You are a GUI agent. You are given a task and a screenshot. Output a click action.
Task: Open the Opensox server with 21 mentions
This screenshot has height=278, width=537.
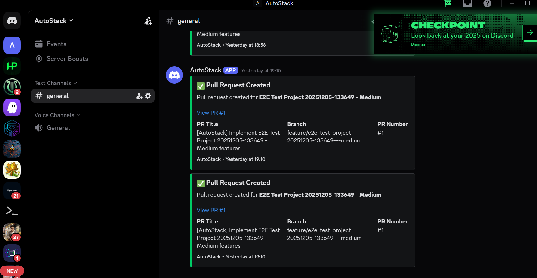click(12, 191)
